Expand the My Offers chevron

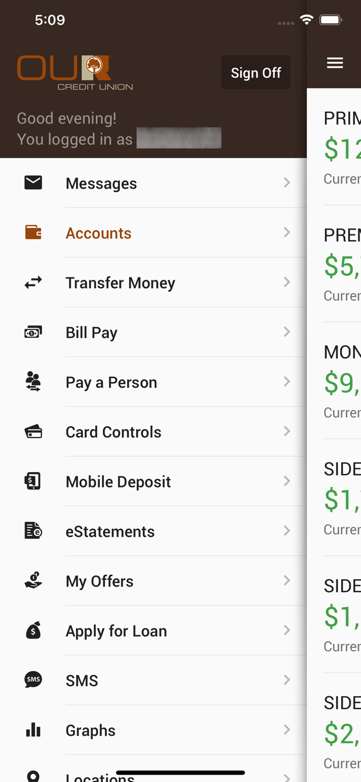pos(287,580)
